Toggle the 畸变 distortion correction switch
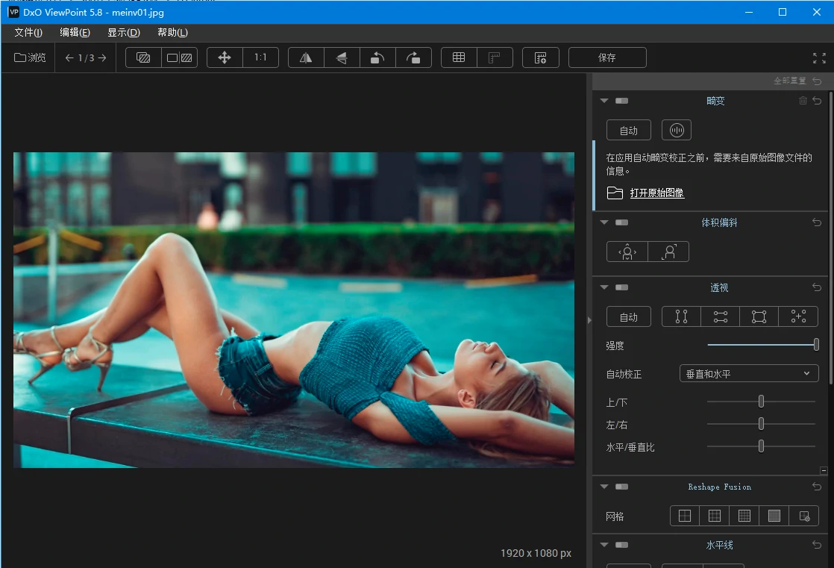This screenshot has width=834, height=568. point(621,101)
